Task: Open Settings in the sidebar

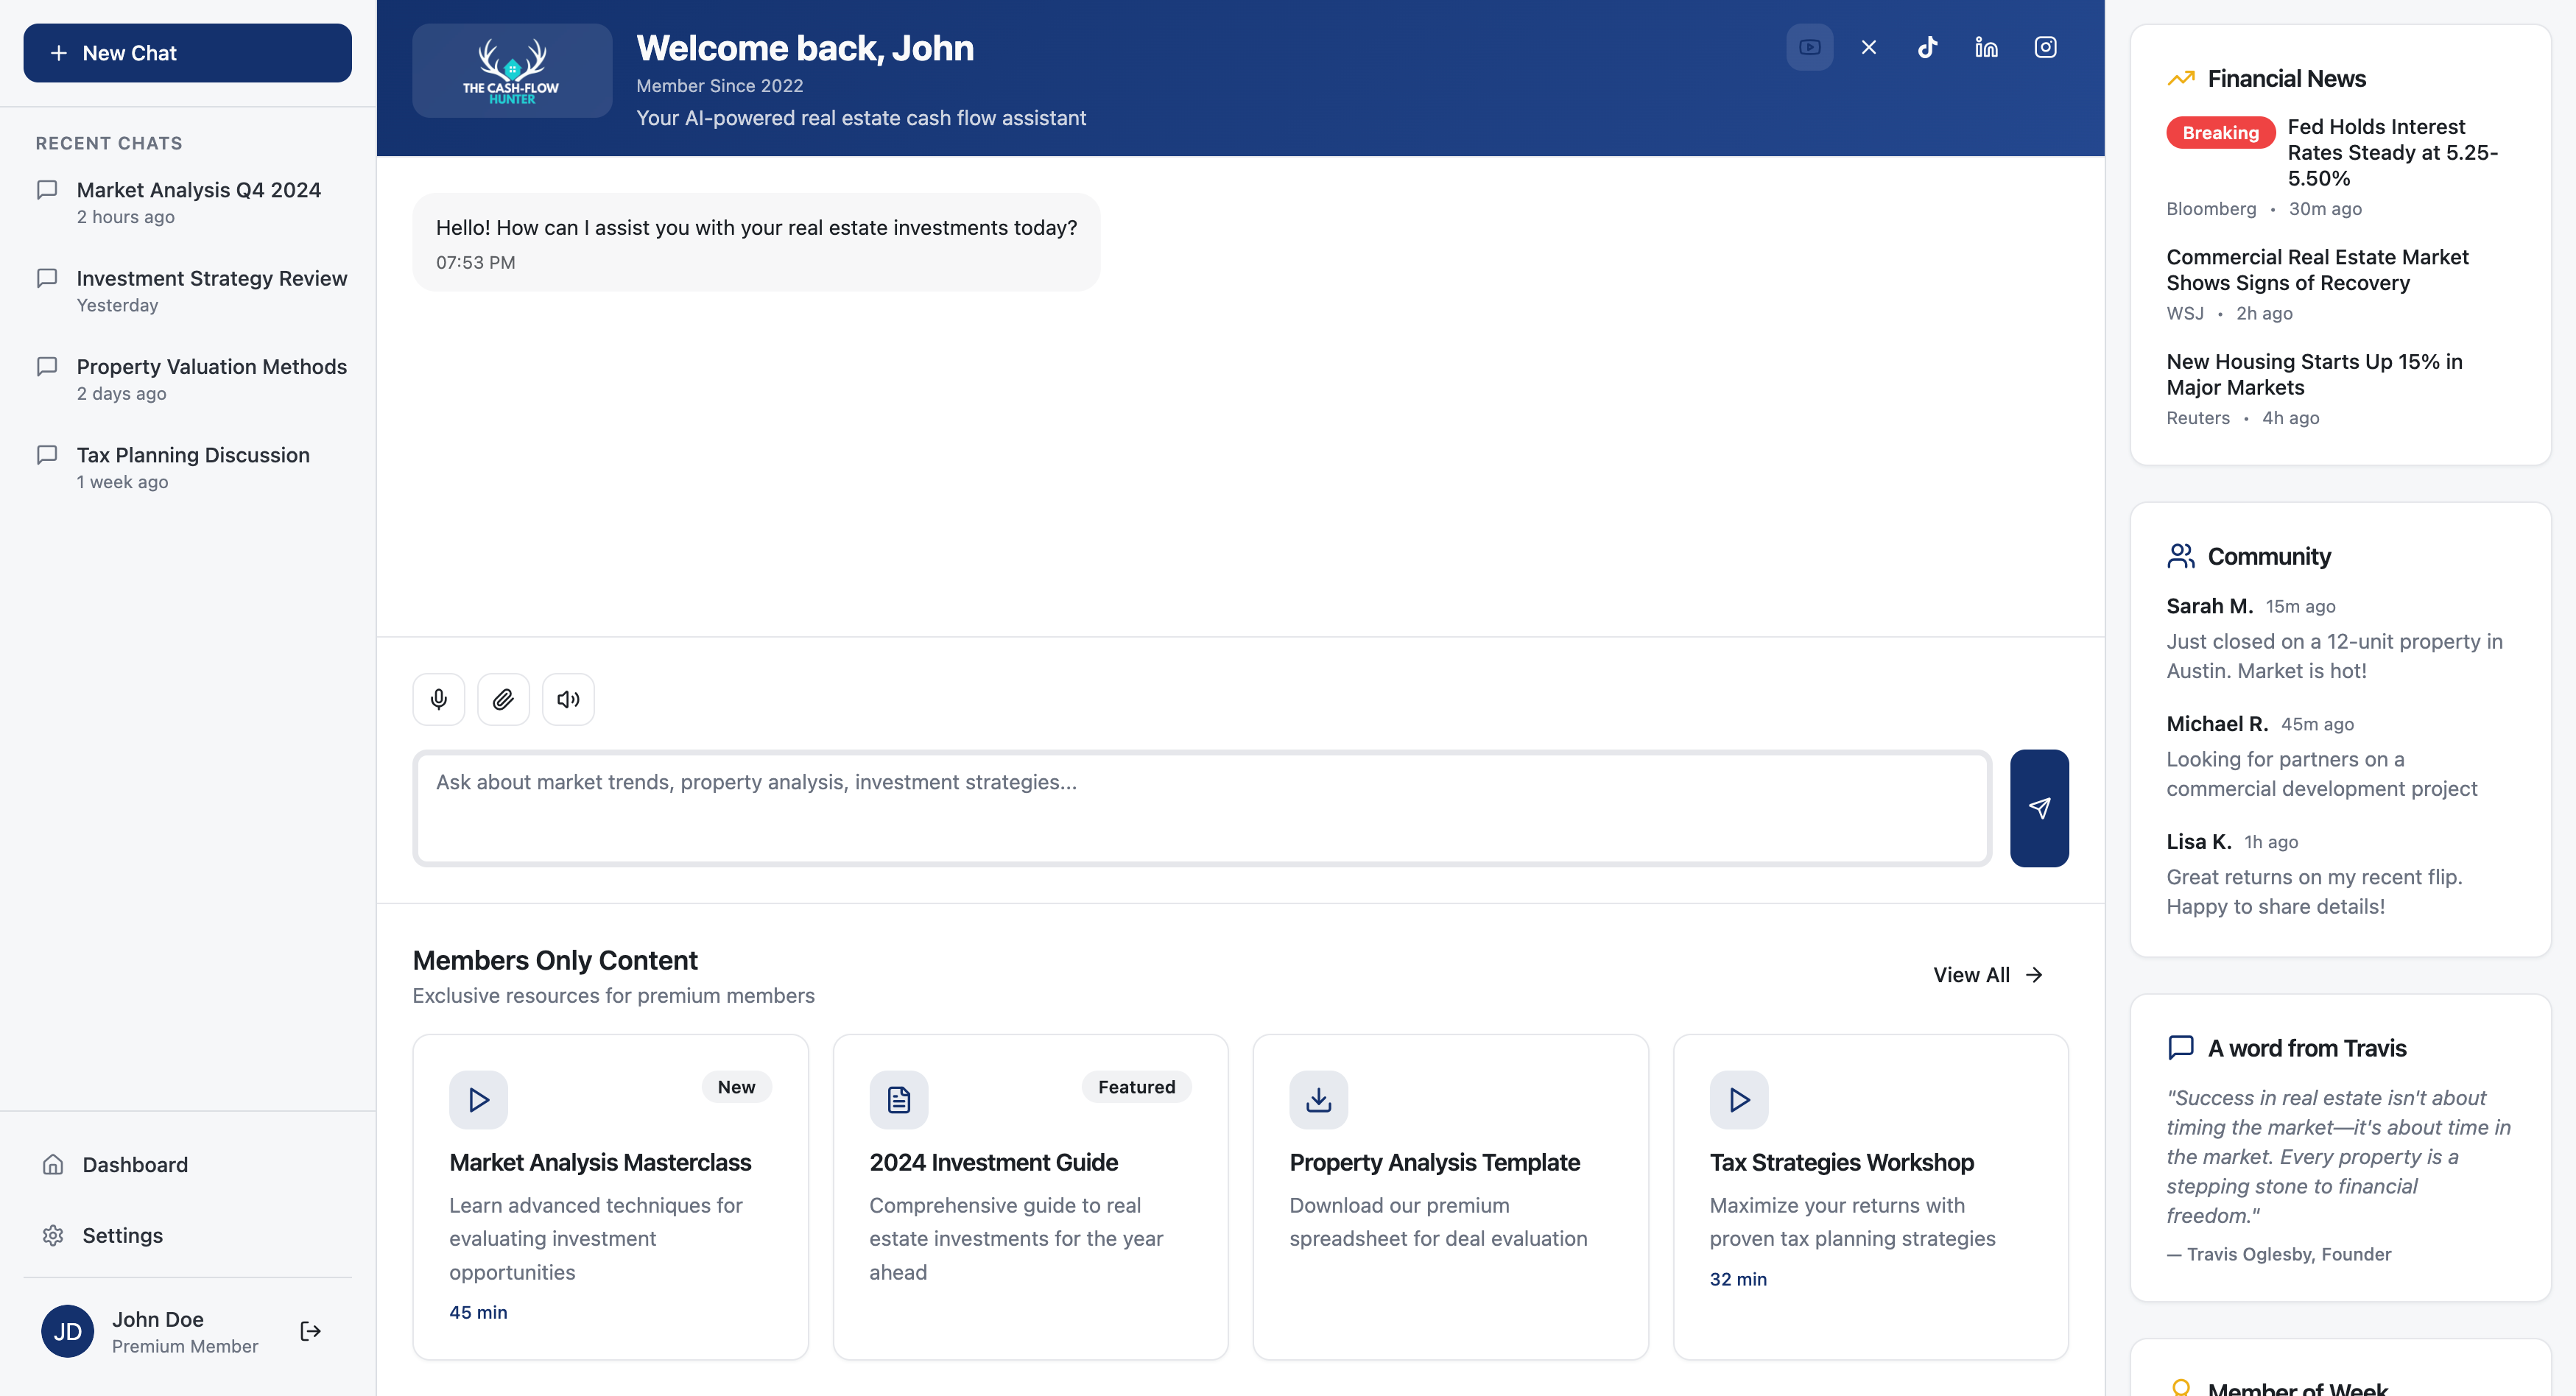Action: point(122,1236)
